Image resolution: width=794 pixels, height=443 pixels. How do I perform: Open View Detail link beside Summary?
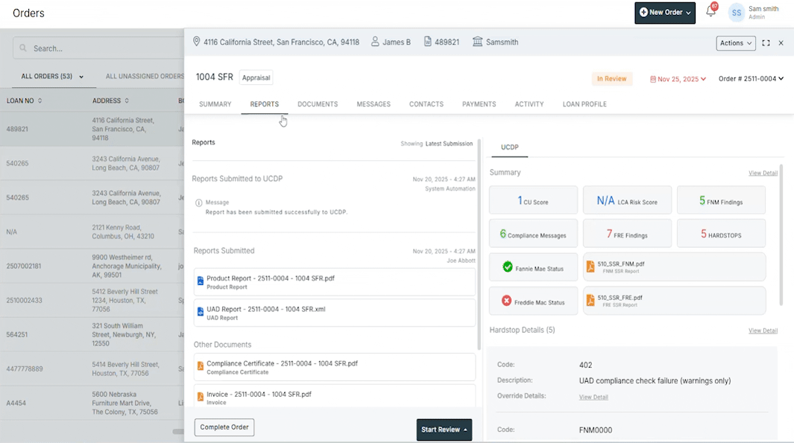tap(763, 173)
